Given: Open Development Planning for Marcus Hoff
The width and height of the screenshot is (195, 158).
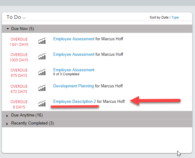Looking at the screenshot, I should pos(73,86).
